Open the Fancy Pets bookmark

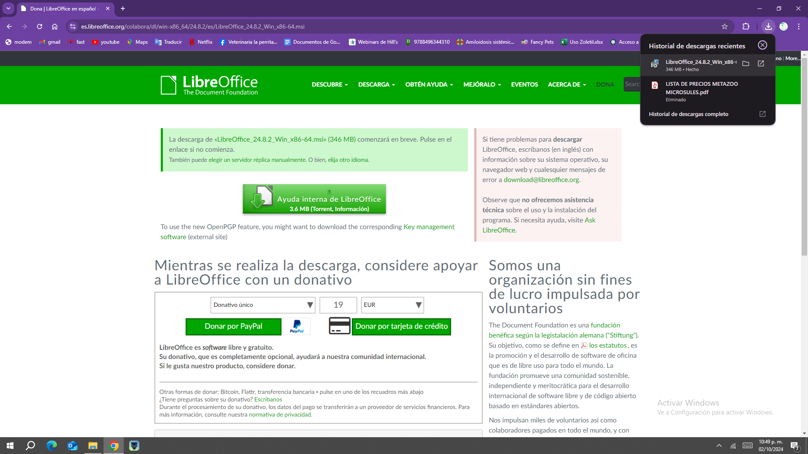tap(537, 42)
